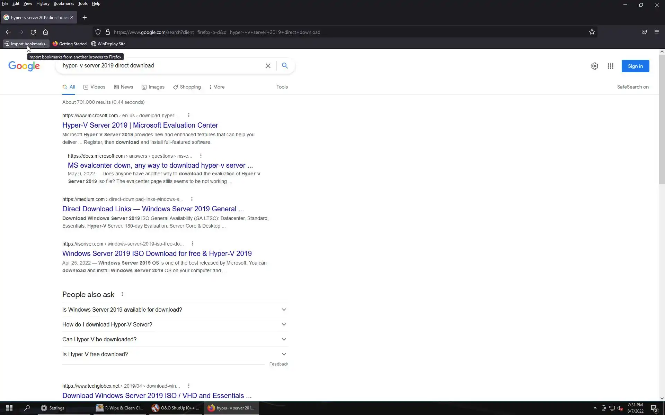The image size is (665, 415).
Task: Open Firefox application hamburger menu
Action: click(656, 32)
